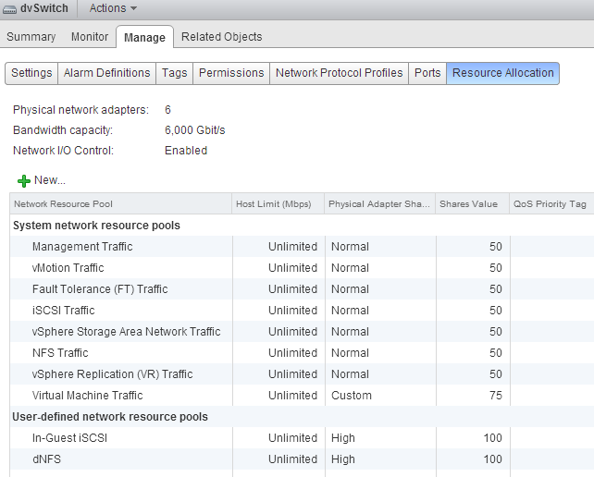Sort by Host Limit (Mbps) column header
Viewport: 594px width, 477px height.
coord(277,203)
